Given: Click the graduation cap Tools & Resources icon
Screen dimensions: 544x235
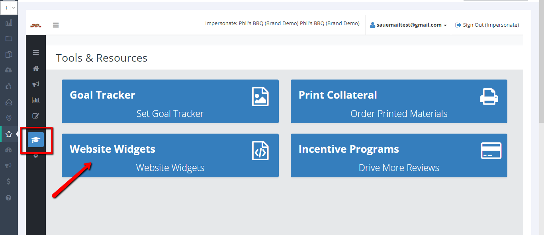Looking at the screenshot, I should point(36,140).
